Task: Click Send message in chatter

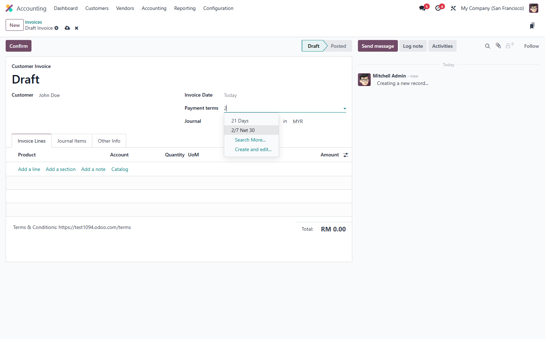Action: (x=378, y=46)
